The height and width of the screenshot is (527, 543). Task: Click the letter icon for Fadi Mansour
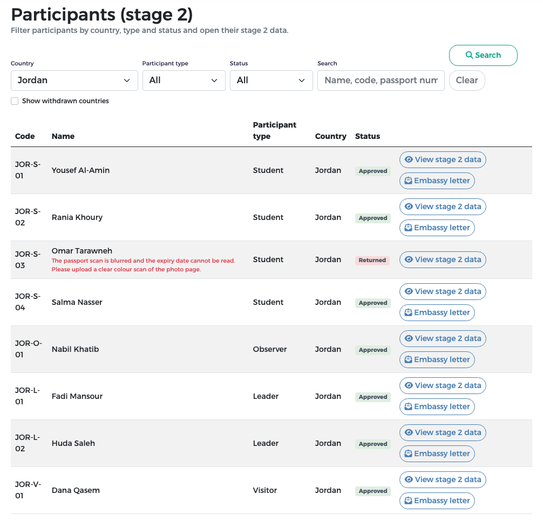coord(408,406)
